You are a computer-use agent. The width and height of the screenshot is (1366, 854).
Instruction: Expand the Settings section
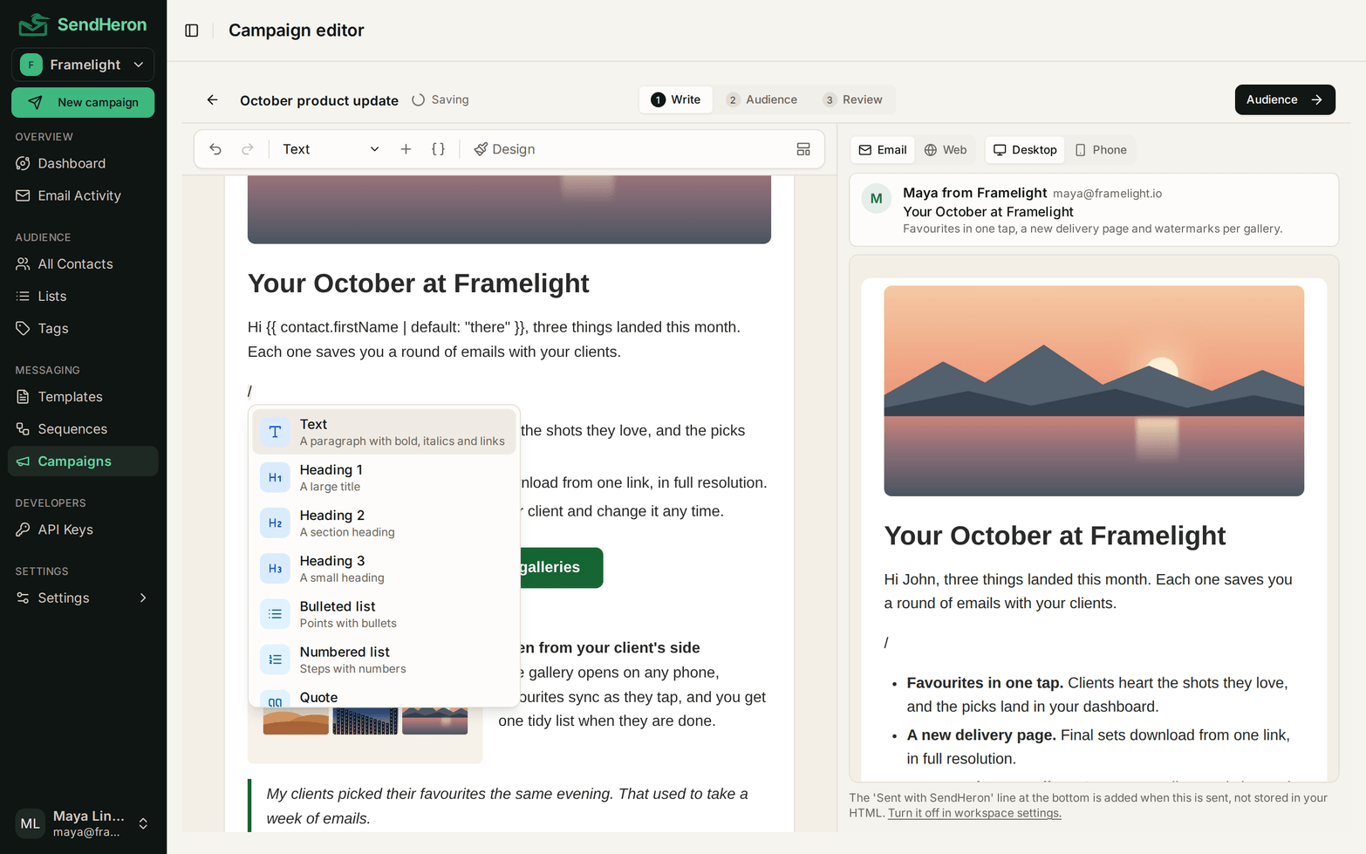83,598
